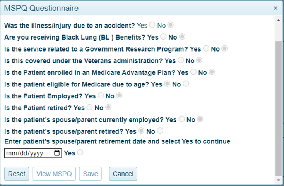This screenshot has height=186, width=284.
Task: Click the scroll up arrow
Action: tap(279, 19)
